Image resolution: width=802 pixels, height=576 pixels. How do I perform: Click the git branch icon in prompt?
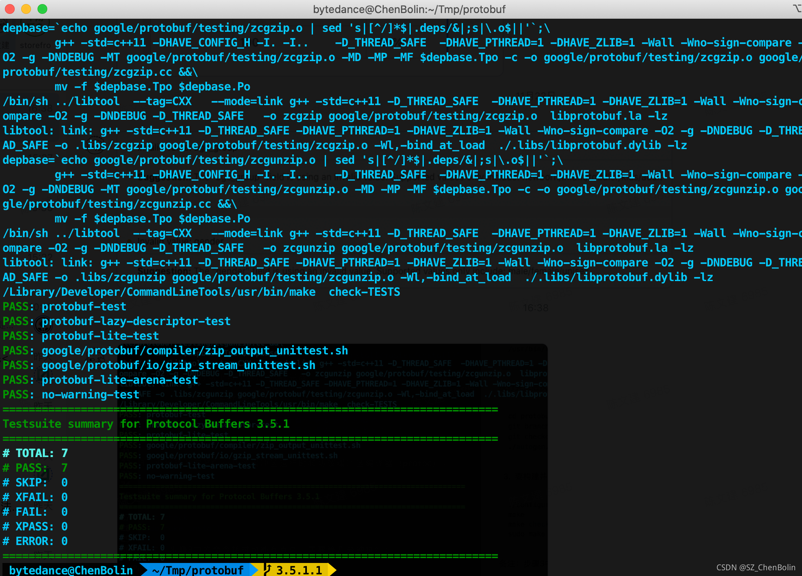pyautogui.click(x=267, y=570)
